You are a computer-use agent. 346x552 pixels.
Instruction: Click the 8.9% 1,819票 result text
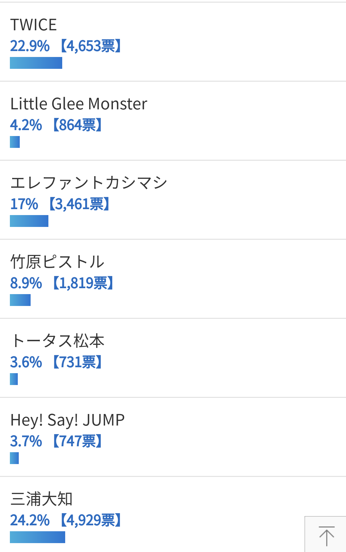(x=62, y=283)
